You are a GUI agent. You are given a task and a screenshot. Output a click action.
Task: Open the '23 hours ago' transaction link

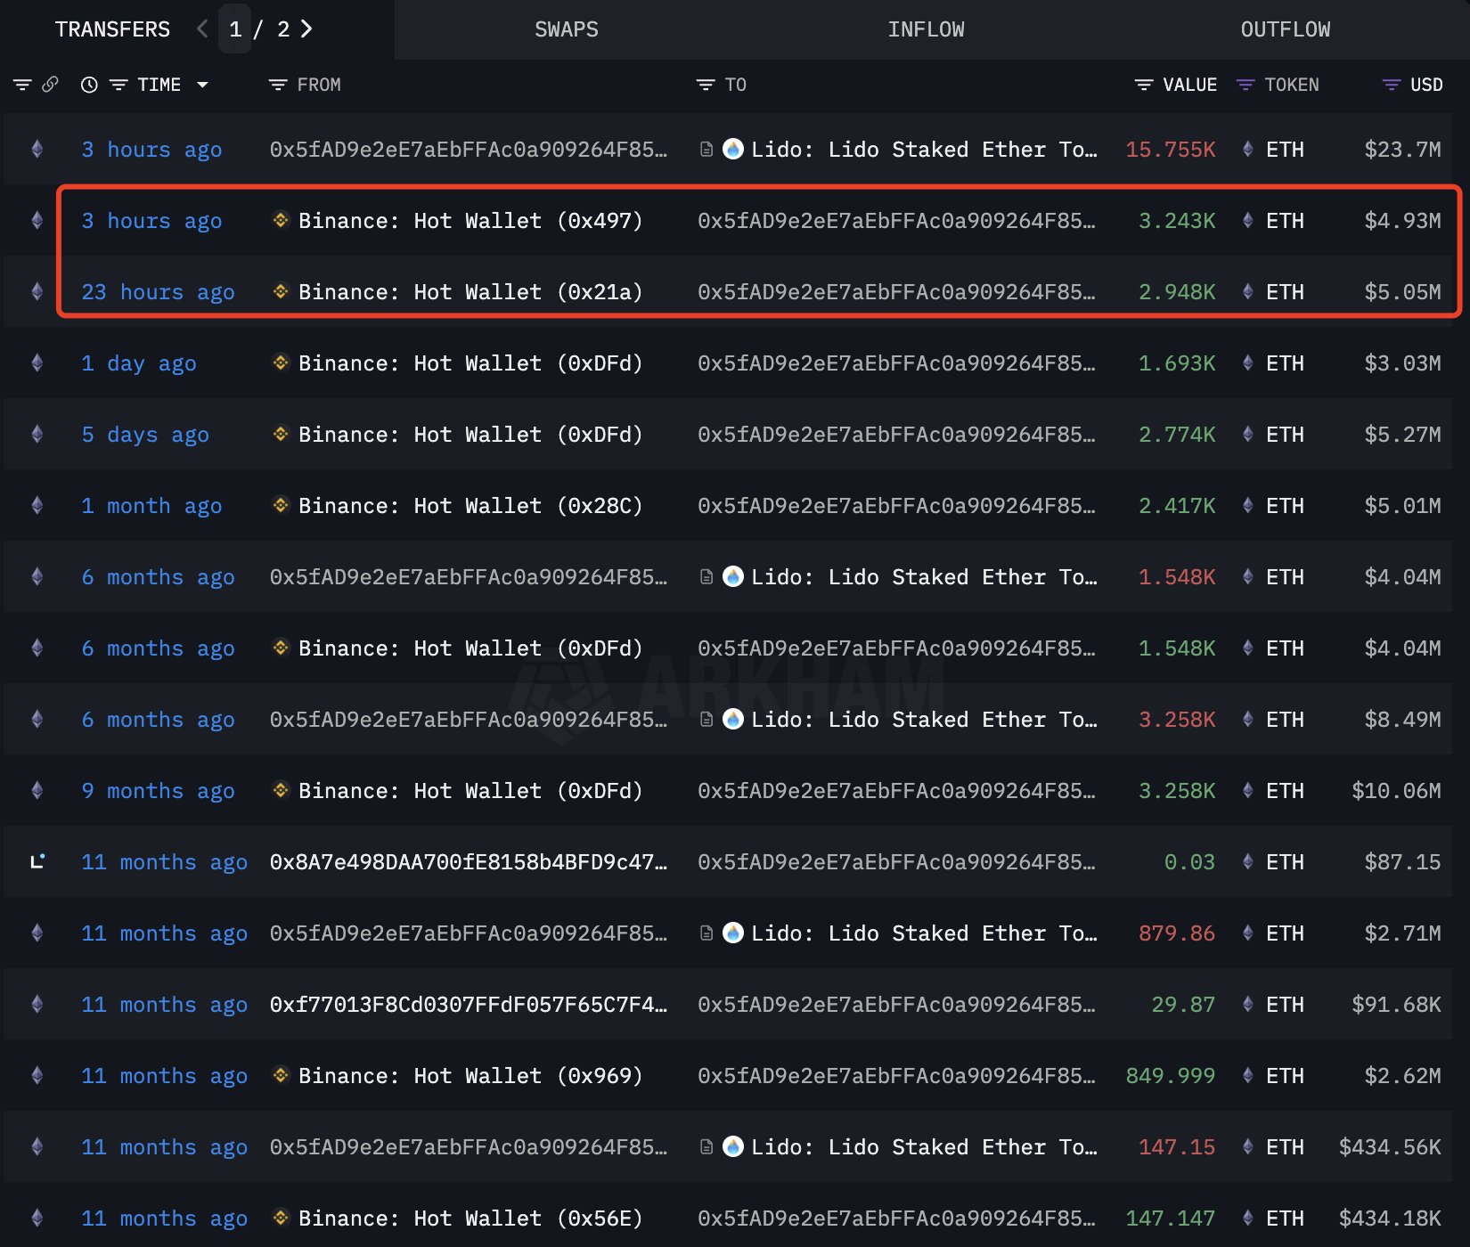158,292
